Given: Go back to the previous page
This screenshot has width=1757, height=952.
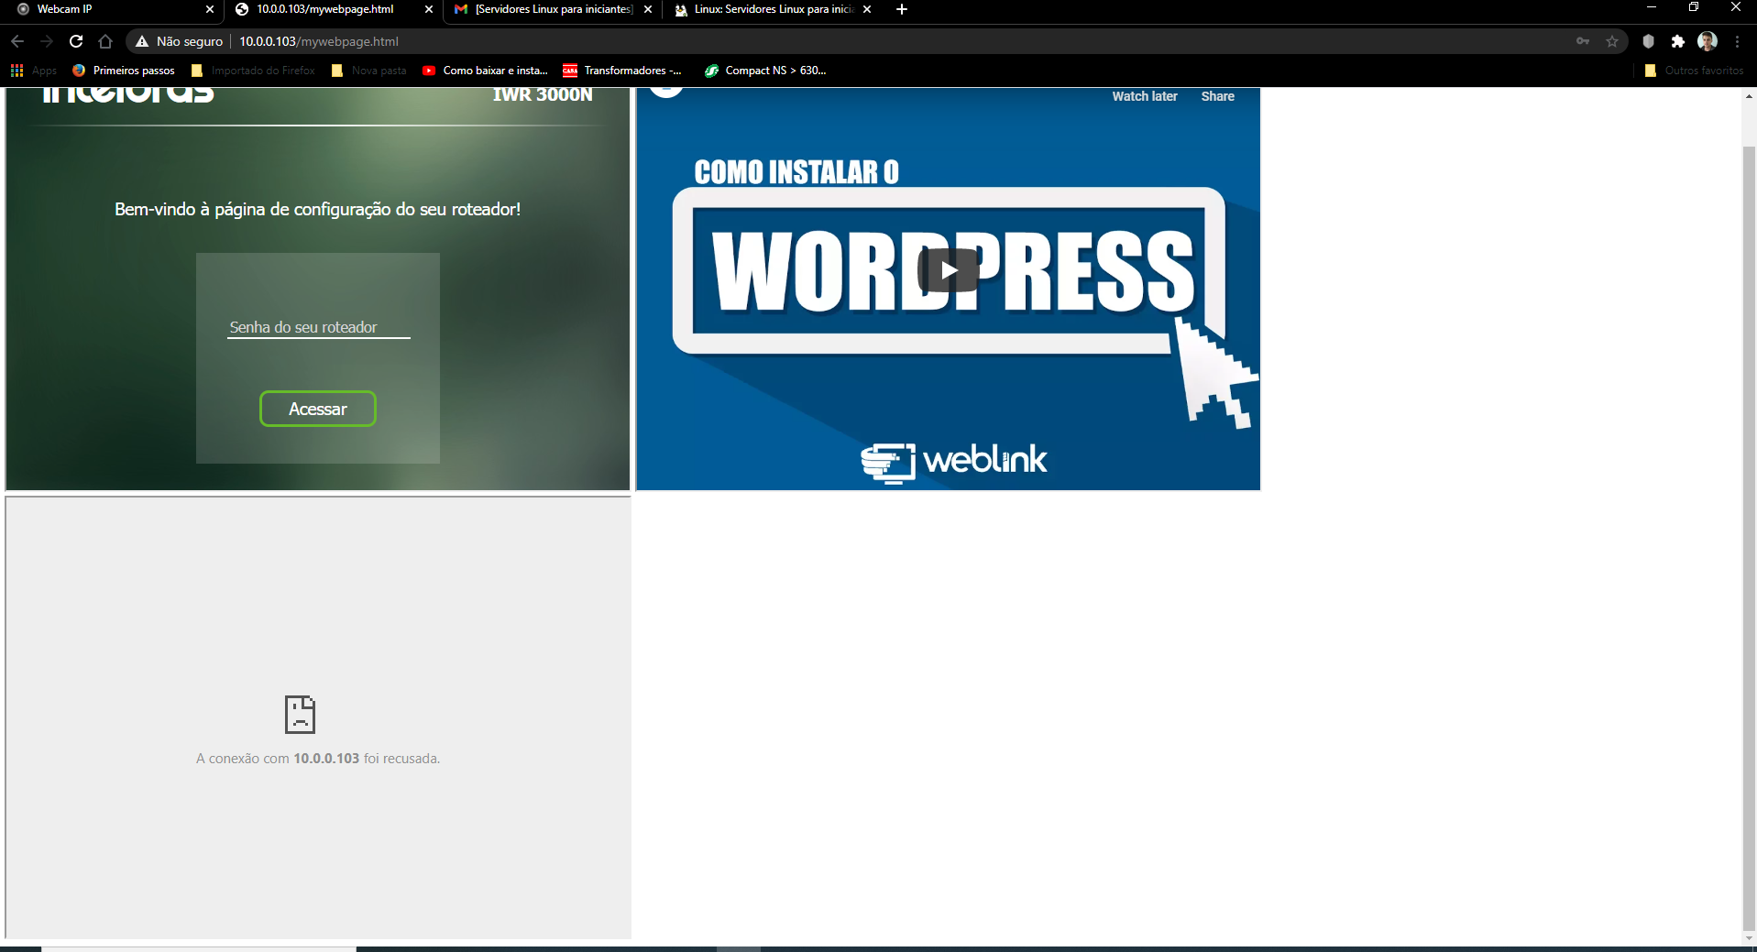Looking at the screenshot, I should click(17, 41).
